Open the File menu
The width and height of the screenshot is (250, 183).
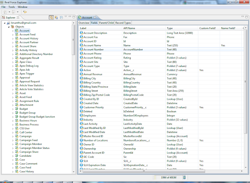[x=3, y=7]
